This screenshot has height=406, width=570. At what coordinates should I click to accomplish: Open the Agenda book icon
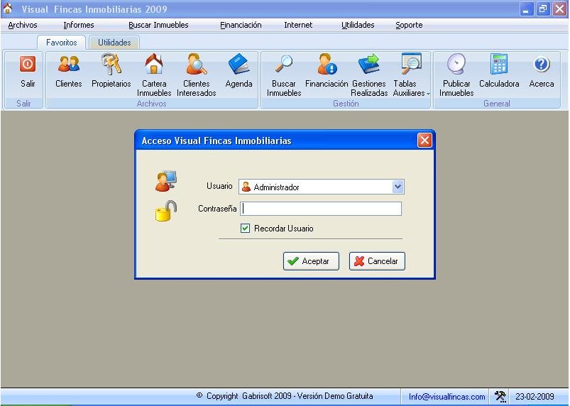coord(239,65)
